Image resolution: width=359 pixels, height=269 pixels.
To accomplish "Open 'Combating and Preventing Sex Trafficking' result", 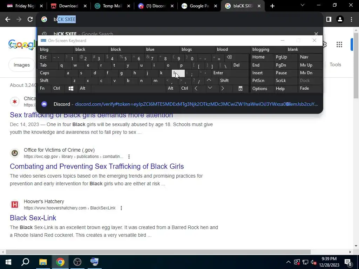I will pyautogui.click(x=97, y=166).
